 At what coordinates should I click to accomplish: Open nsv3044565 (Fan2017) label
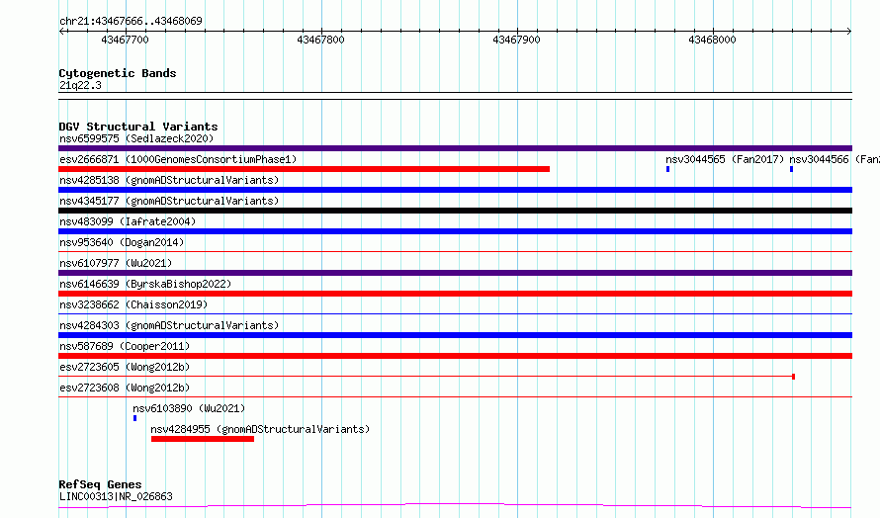[x=725, y=159]
